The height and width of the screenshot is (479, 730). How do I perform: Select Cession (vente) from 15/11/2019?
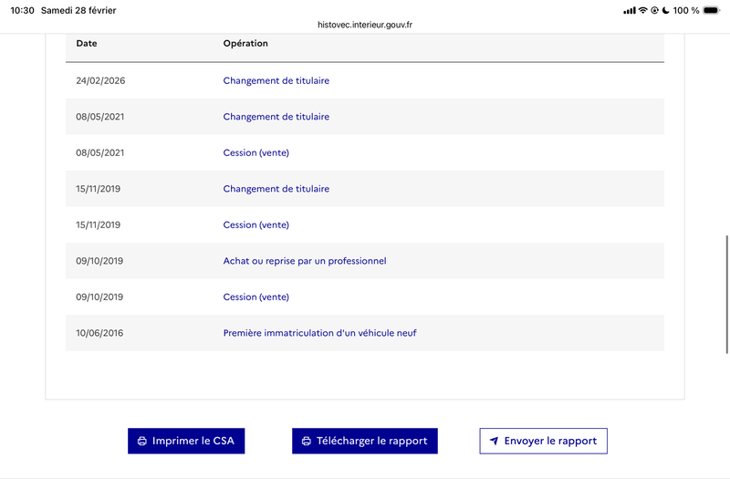click(x=255, y=225)
